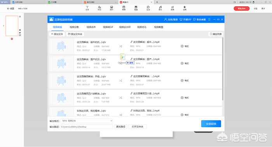Click the 添加文件夹 button
The height and width of the screenshot is (147, 272).
pos(75,34)
